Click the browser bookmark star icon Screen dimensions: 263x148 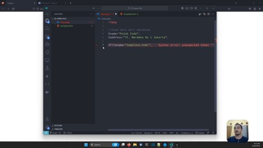click(229, 9)
